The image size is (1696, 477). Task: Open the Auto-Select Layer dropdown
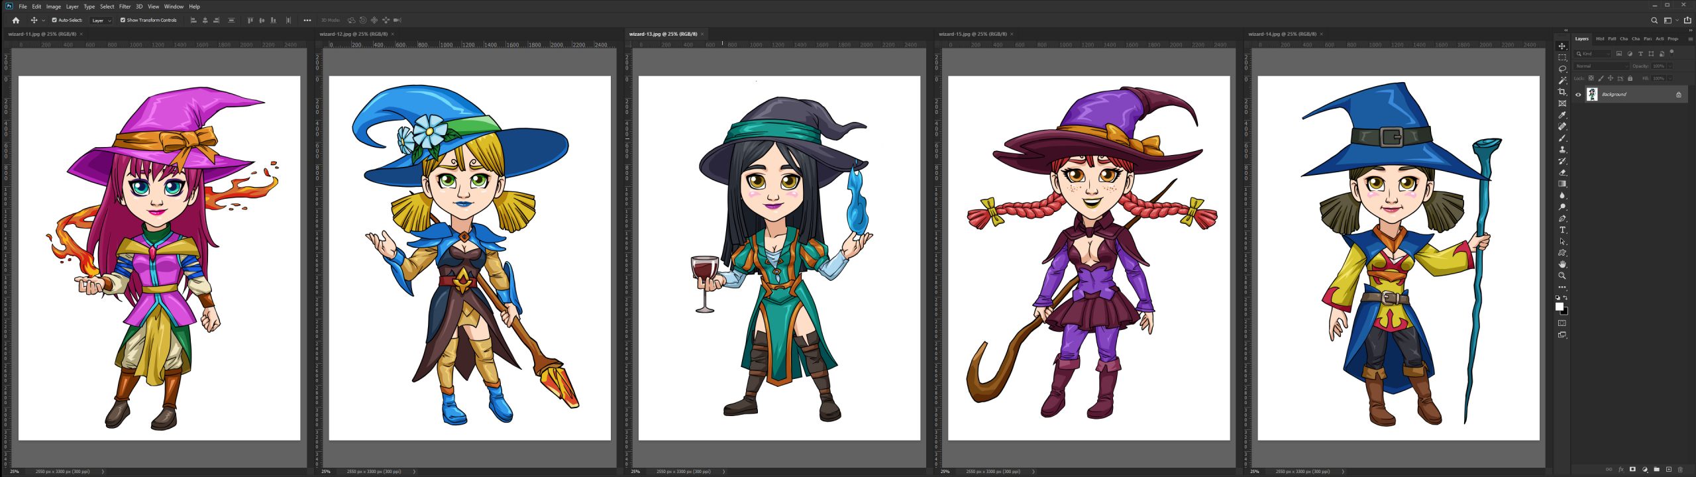click(101, 21)
